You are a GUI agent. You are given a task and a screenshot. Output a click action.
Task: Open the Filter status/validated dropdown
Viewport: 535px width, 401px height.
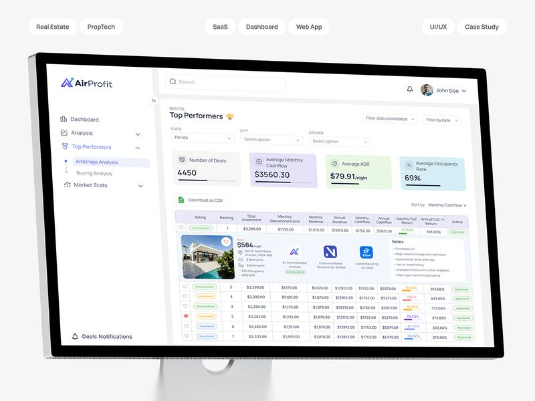(x=390, y=119)
